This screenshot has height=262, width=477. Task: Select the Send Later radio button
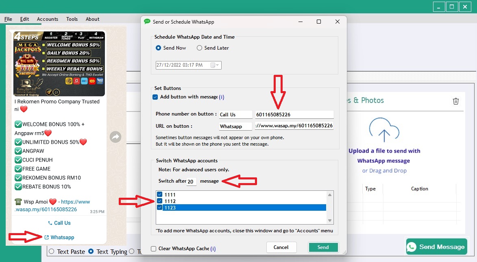click(199, 48)
